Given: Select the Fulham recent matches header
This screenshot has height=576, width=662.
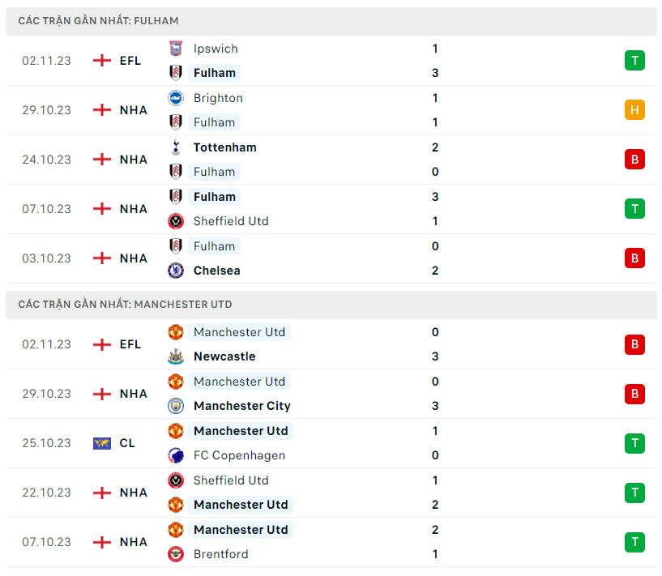Looking at the screenshot, I should pos(98,21).
